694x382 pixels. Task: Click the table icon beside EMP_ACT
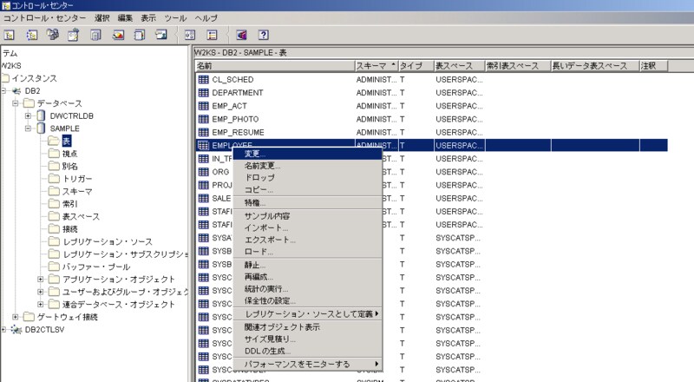click(204, 106)
